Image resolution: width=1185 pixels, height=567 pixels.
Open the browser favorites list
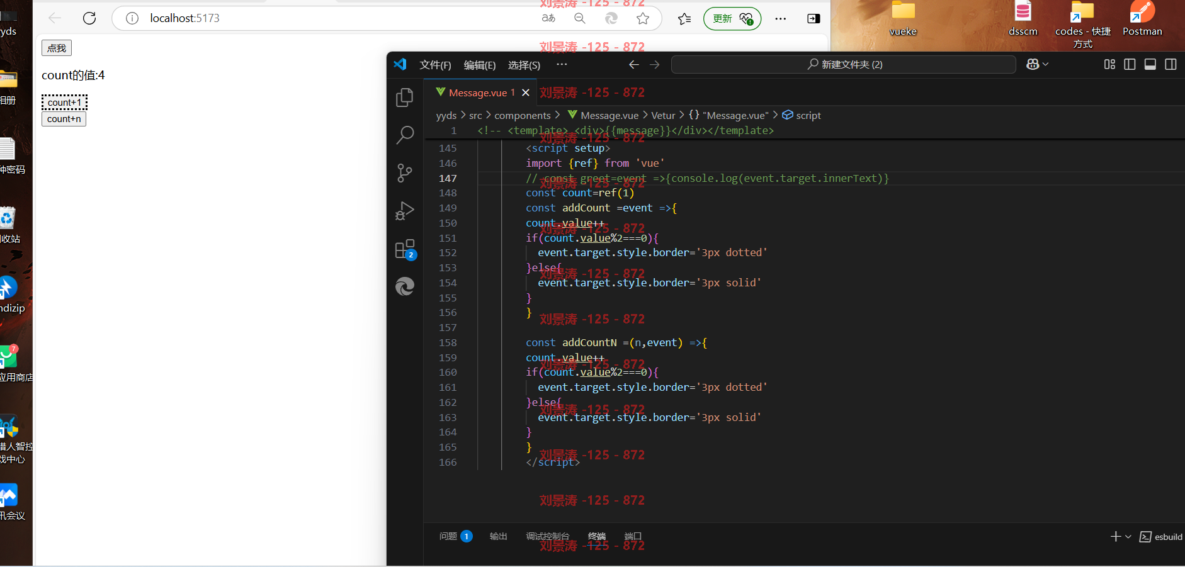684,19
